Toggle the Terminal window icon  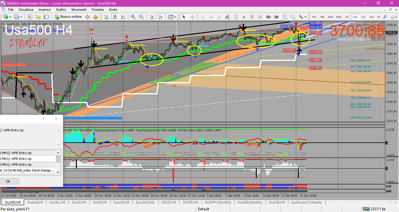pyautogui.click(x=46, y=17)
